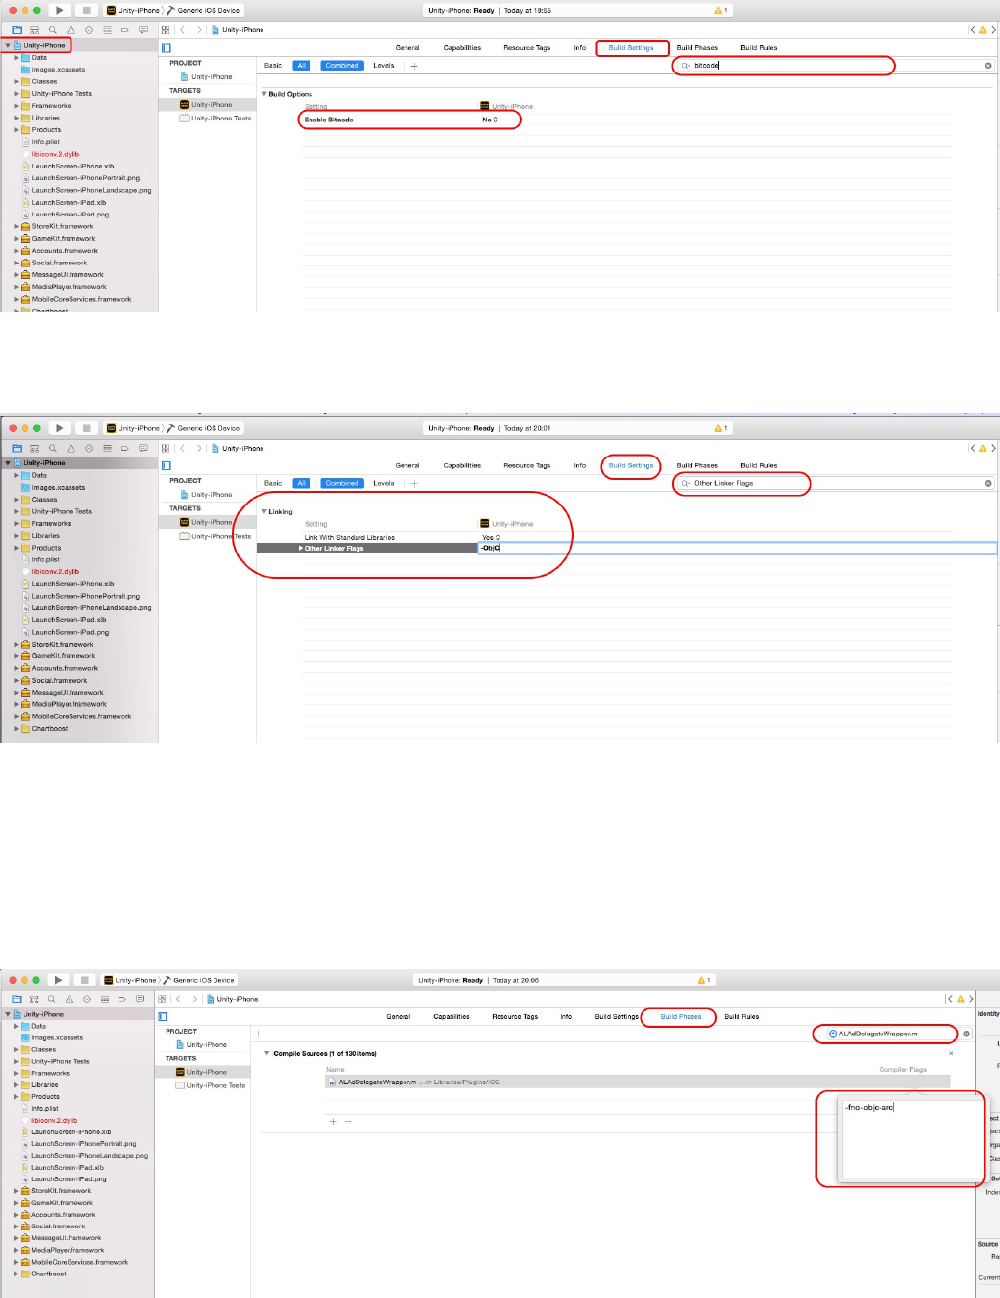
Task: Open Issue navigator in the bitcode search window
Action: click(71, 30)
